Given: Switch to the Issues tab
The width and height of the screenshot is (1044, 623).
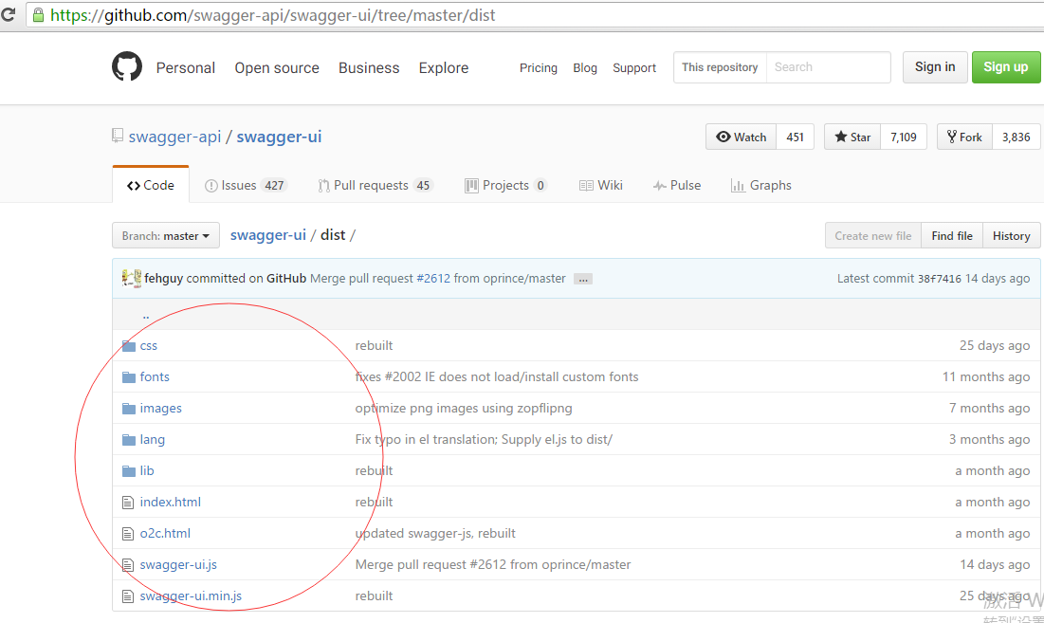Looking at the screenshot, I should click(x=245, y=186).
